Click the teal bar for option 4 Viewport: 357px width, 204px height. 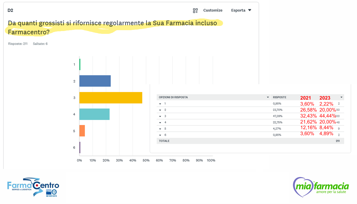pos(94,114)
